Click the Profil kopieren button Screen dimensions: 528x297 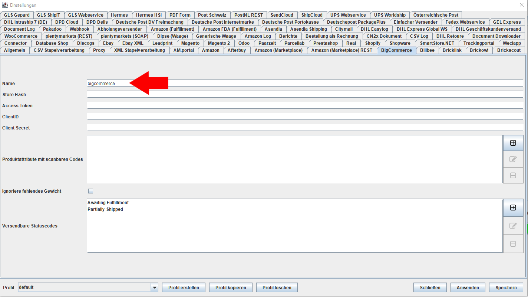pos(231,287)
